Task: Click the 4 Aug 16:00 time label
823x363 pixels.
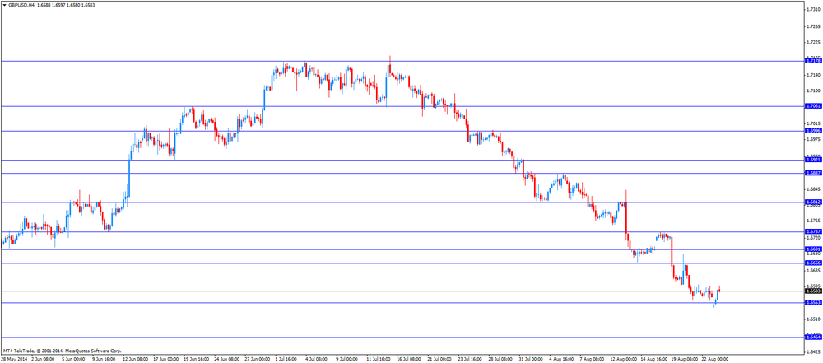Action: [x=562, y=359]
